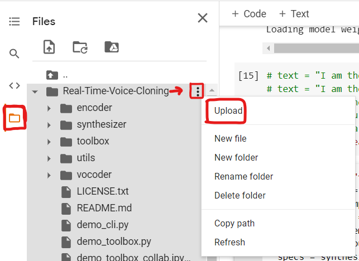This screenshot has width=359, height=261.
Task: Open the code snippets sidebar icon
Action: 14,85
